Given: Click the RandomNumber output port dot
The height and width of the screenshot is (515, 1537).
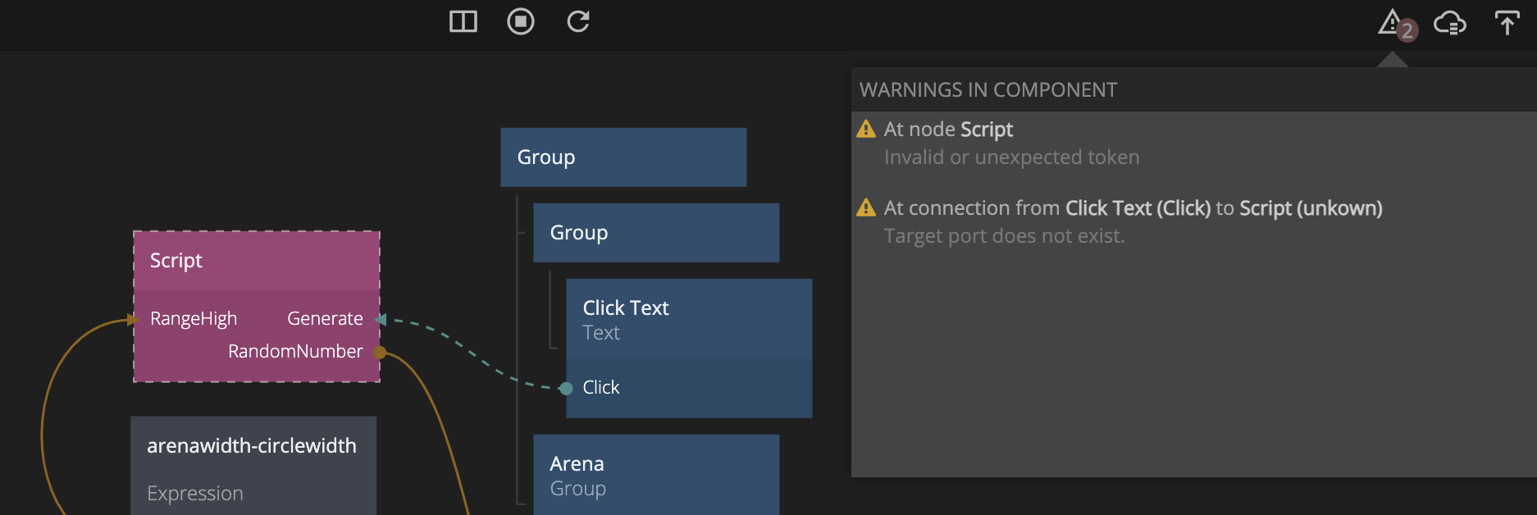Looking at the screenshot, I should coord(380,353).
